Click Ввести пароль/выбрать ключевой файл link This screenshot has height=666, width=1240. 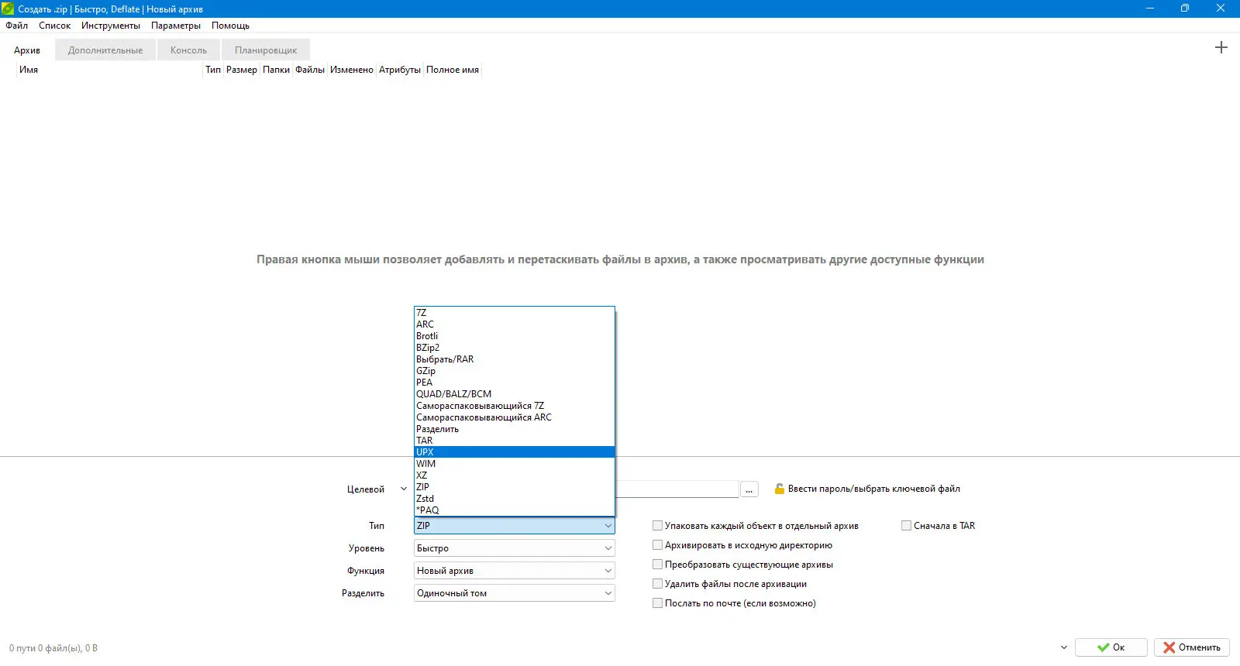pyautogui.click(x=873, y=489)
